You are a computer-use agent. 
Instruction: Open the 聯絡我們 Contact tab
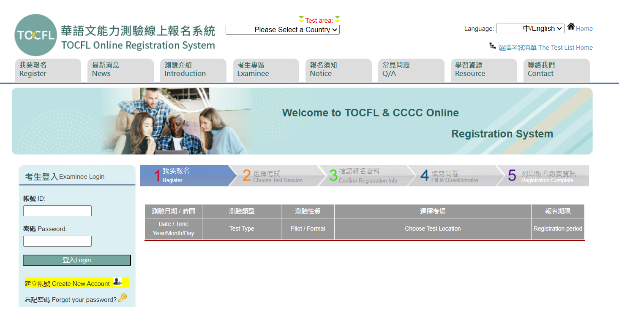(x=556, y=70)
